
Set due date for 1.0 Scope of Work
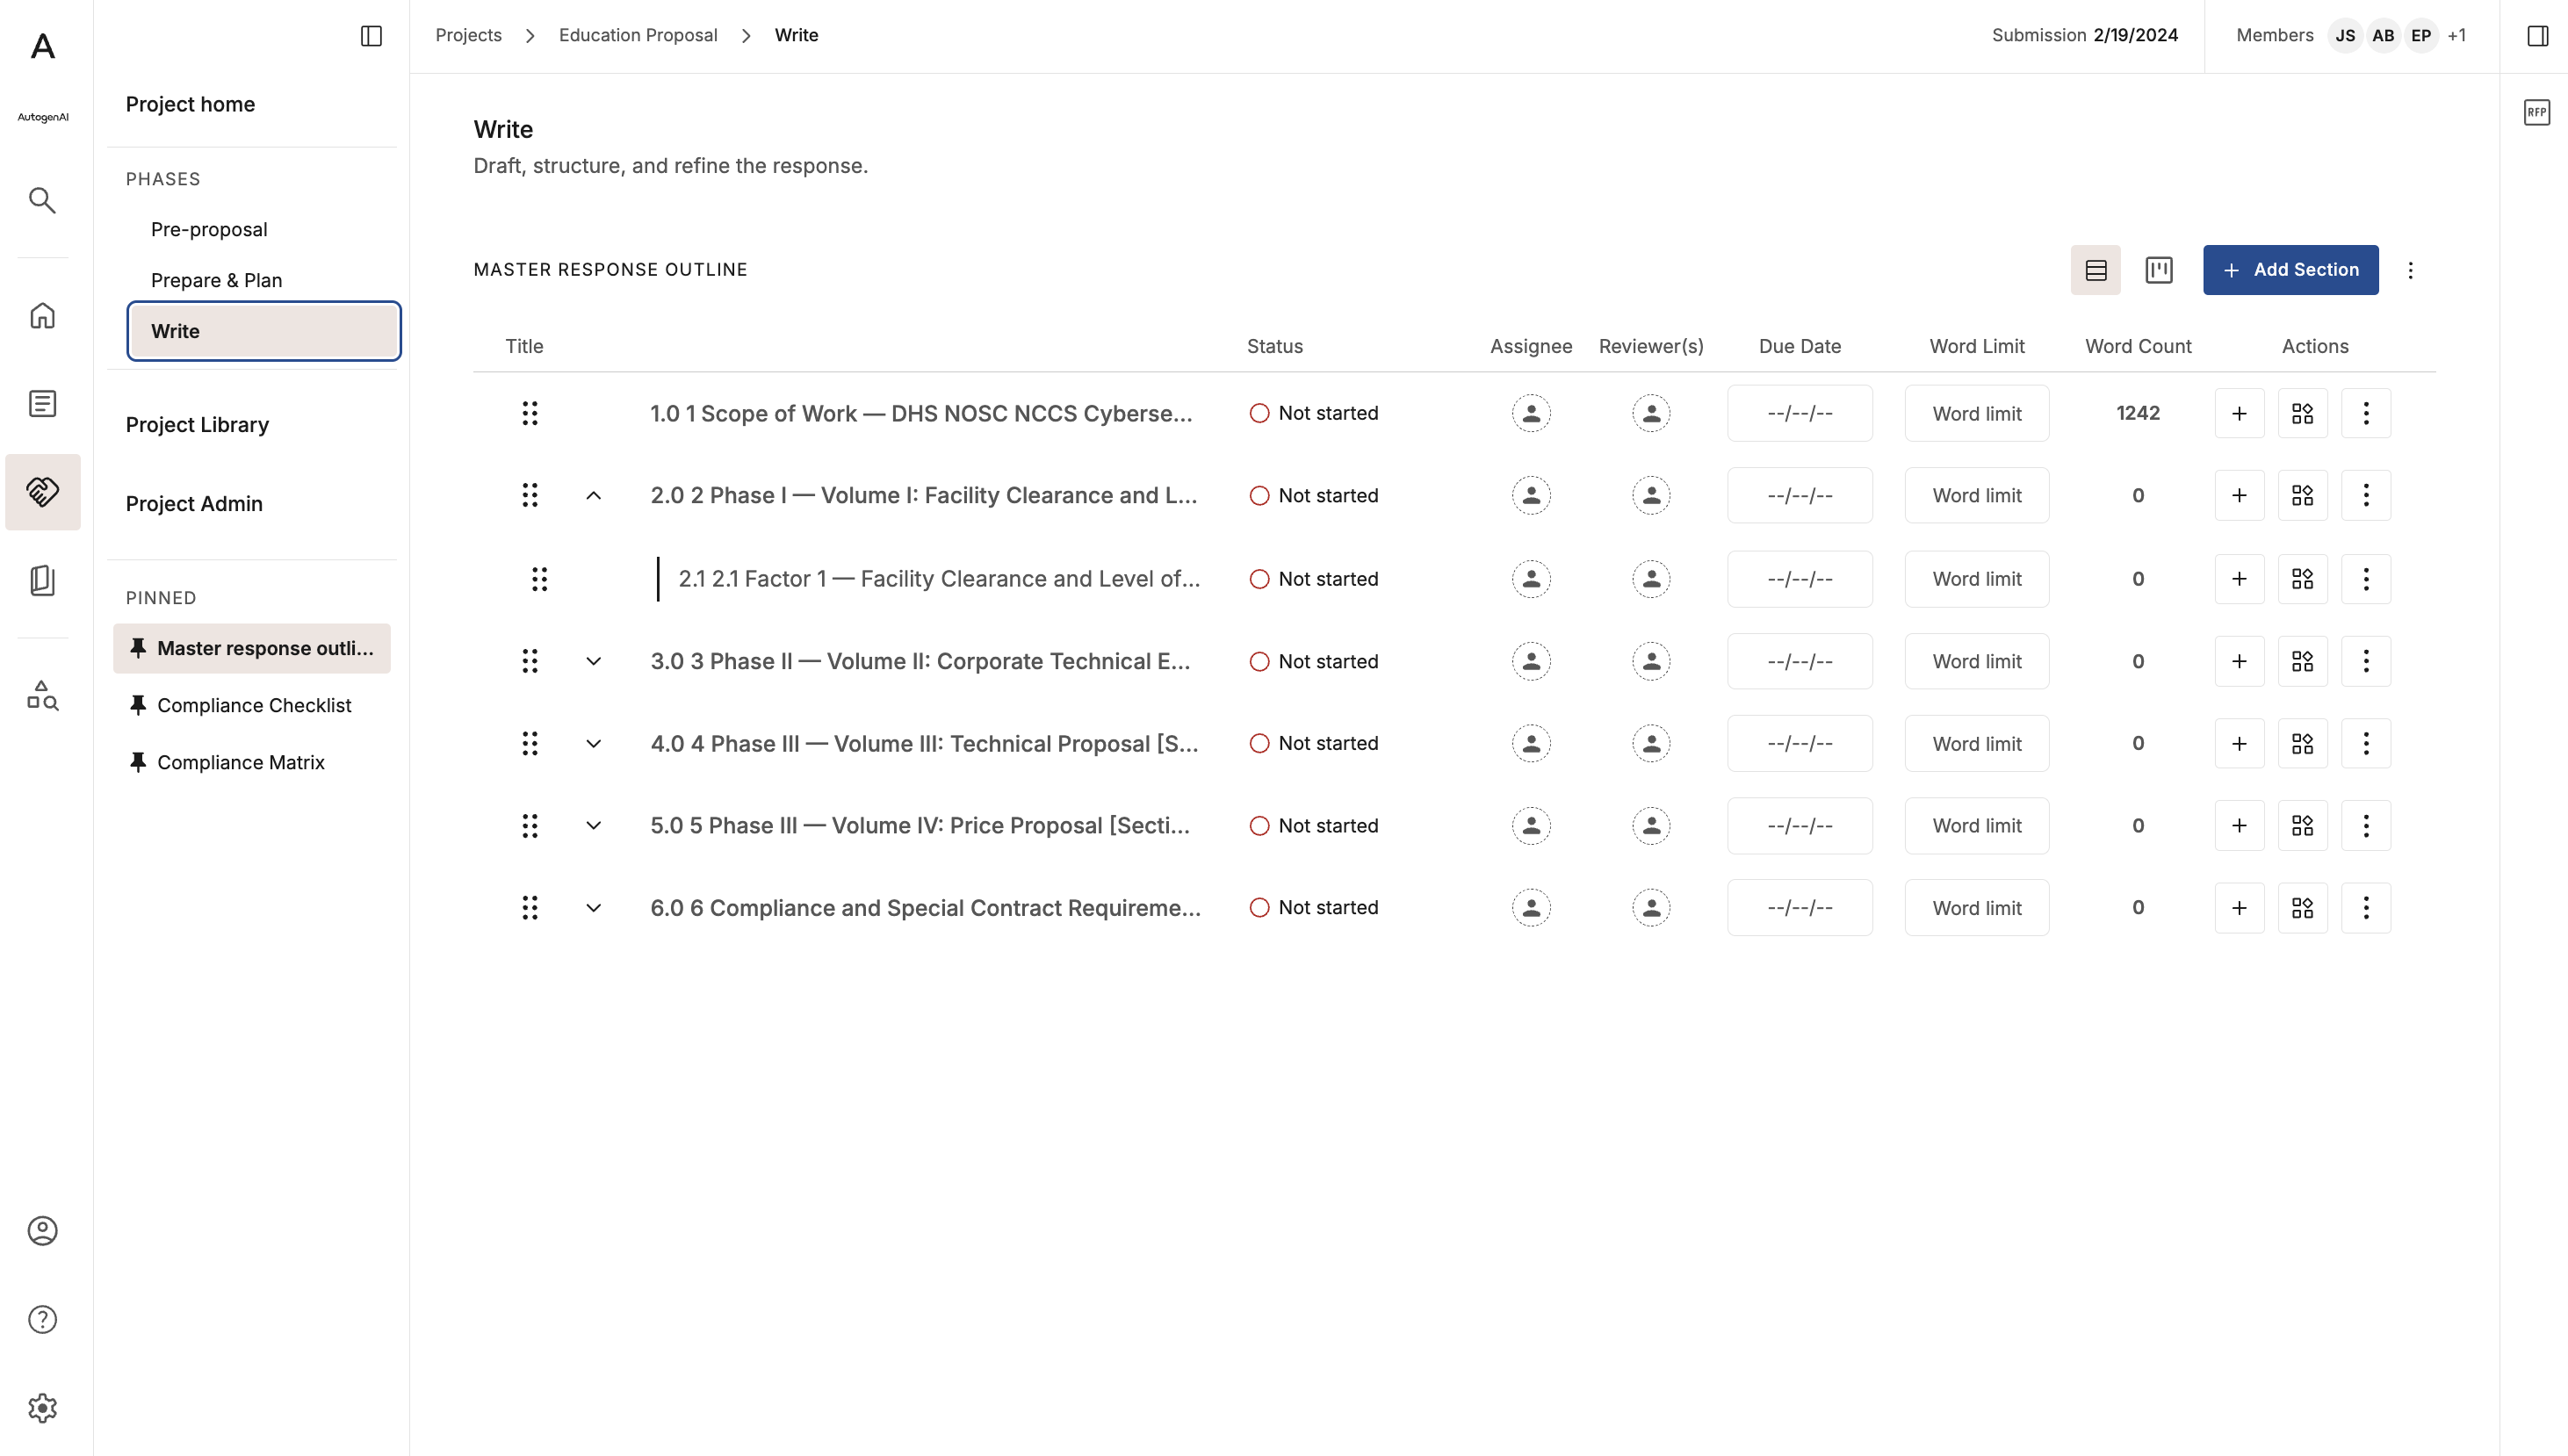coord(1800,413)
